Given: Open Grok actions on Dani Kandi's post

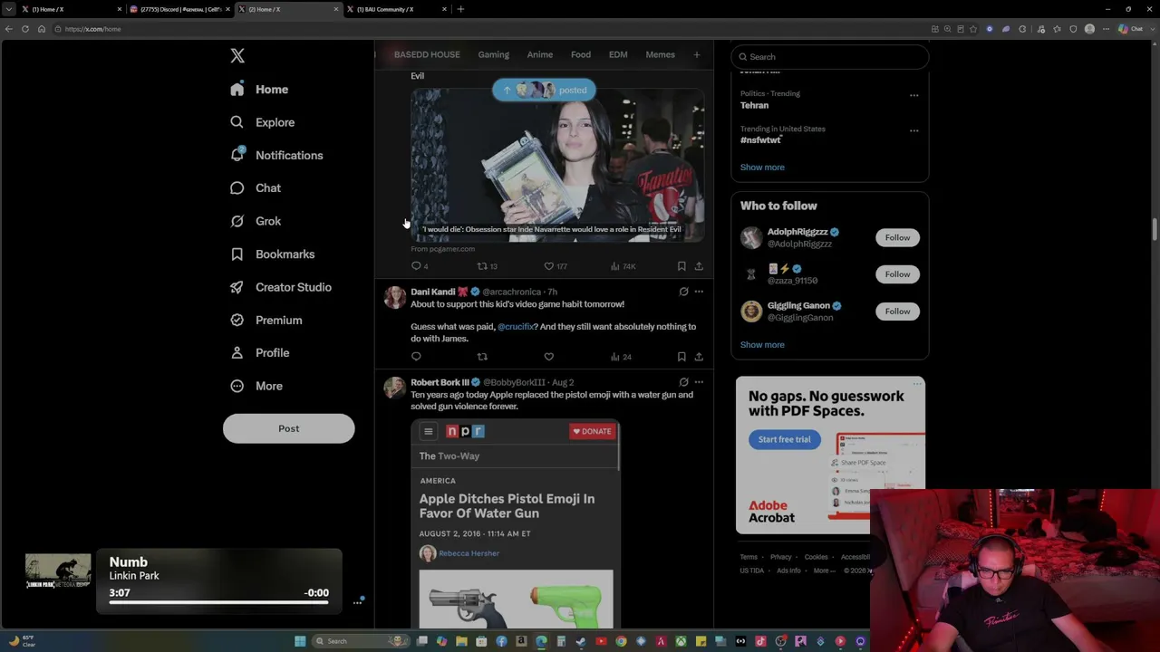Looking at the screenshot, I should click(x=683, y=292).
